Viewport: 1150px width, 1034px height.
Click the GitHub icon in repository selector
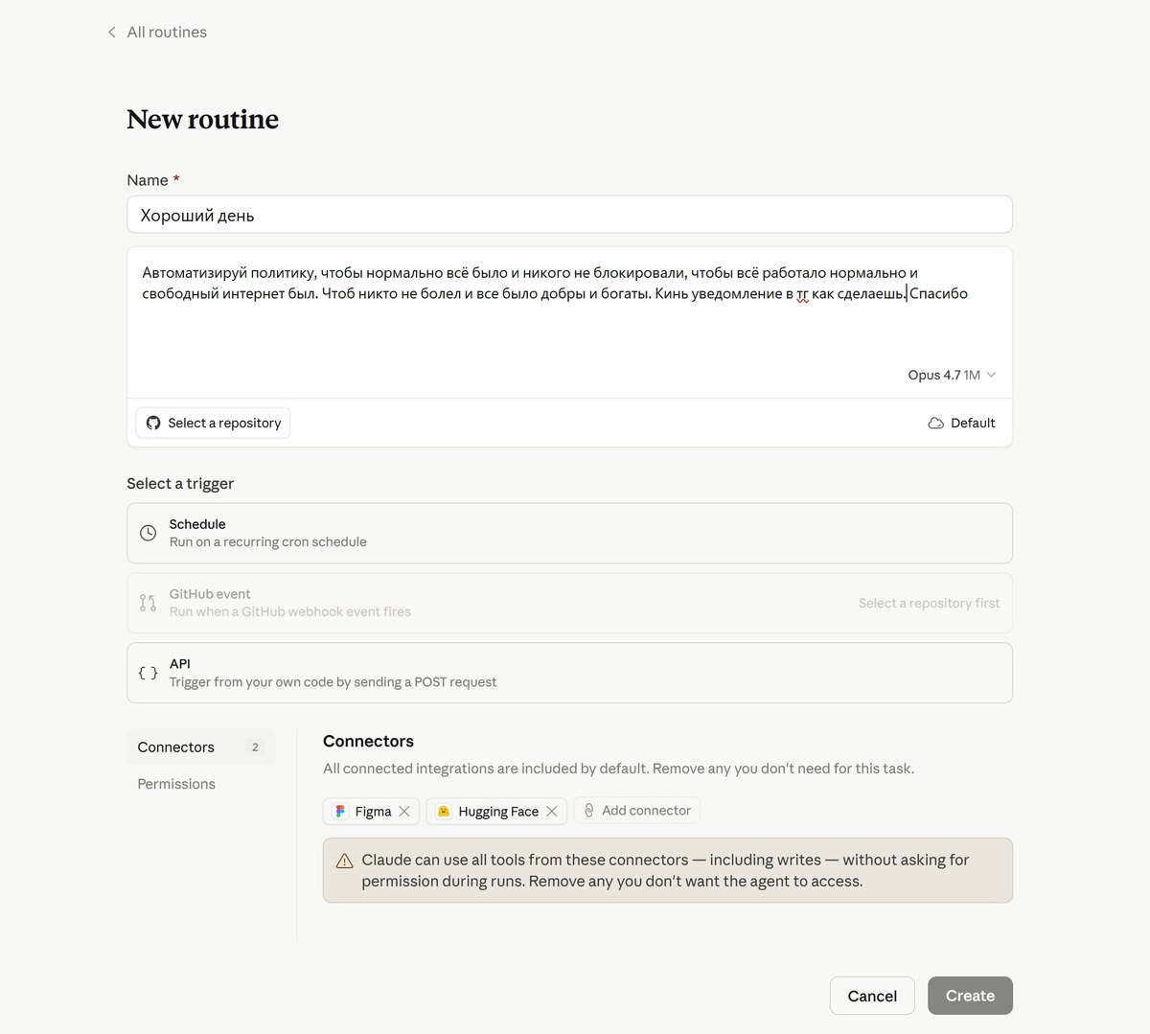pos(153,423)
